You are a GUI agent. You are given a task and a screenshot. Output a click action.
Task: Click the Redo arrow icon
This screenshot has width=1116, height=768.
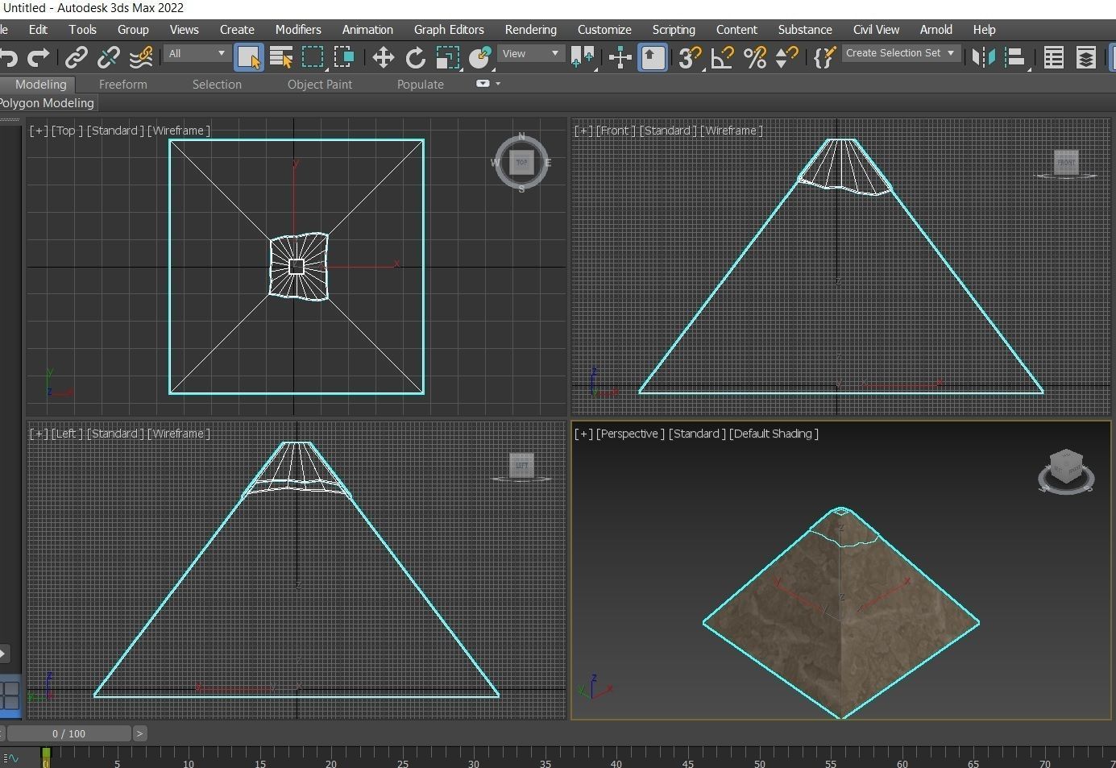point(38,57)
